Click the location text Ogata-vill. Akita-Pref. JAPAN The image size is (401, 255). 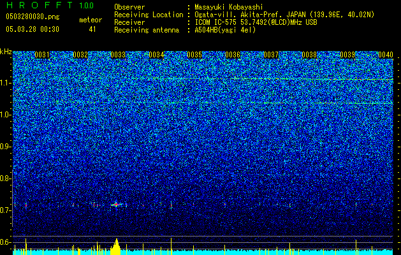coord(252,15)
